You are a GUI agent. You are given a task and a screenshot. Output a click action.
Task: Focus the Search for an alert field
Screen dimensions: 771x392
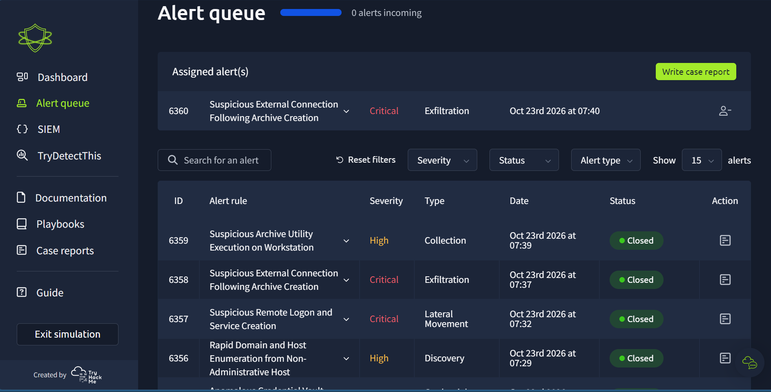pyautogui.click(x=215, y=160)
